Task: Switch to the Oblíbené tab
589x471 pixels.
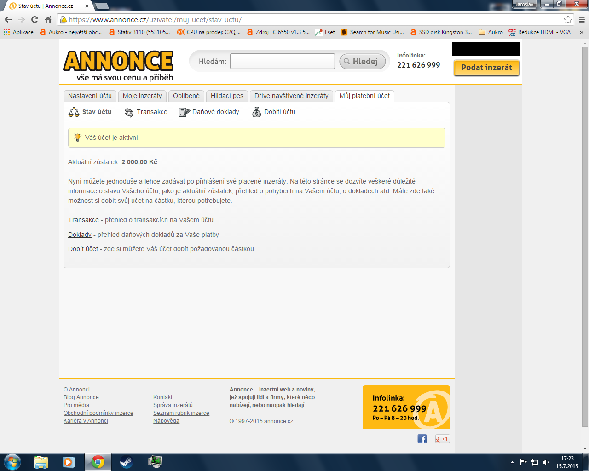Action: click(x=186, y=96)
